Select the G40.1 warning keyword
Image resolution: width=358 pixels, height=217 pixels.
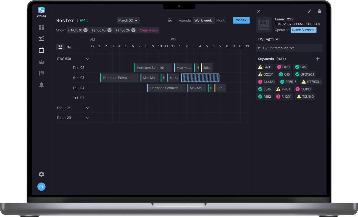(265, 67)
